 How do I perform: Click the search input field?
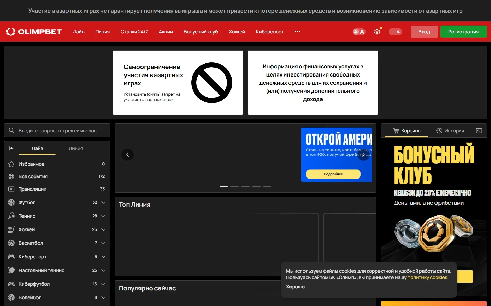(57, 130)
